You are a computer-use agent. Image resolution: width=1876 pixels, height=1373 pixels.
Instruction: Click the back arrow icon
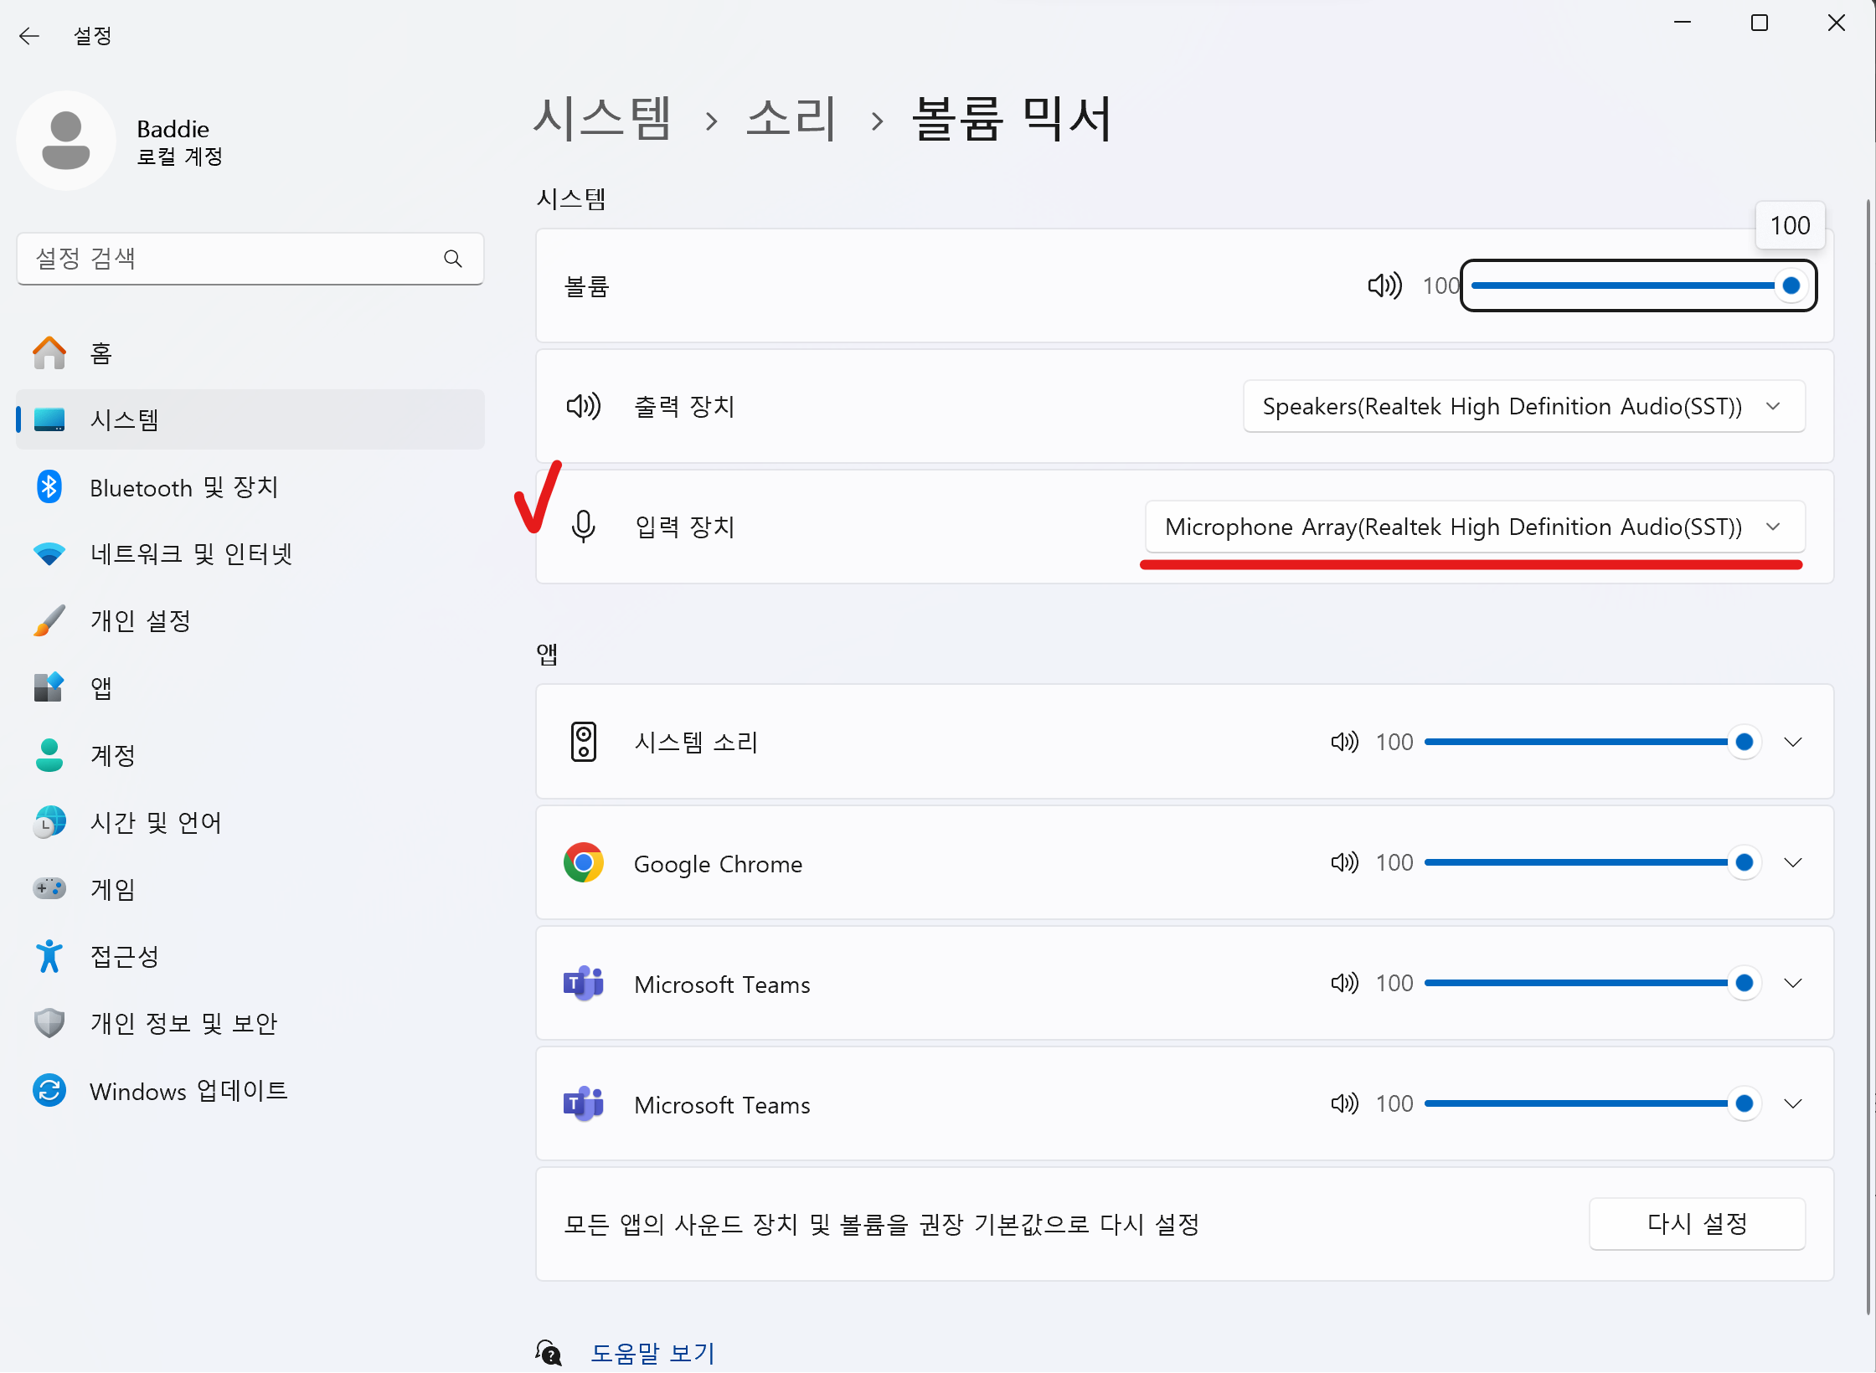click(29, 36)
